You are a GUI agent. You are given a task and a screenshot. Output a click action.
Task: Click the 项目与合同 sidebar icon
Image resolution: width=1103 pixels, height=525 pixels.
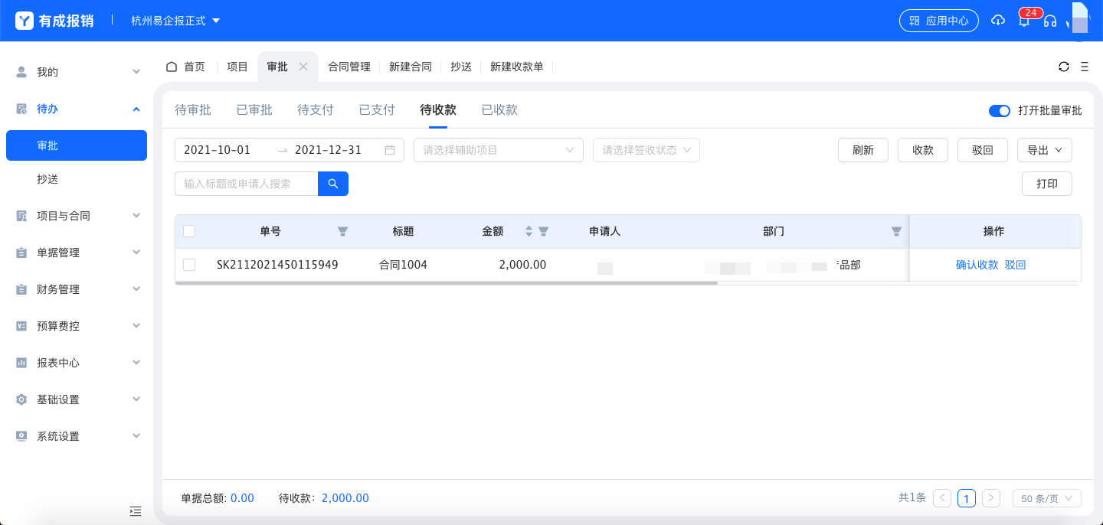pos(22,216)
